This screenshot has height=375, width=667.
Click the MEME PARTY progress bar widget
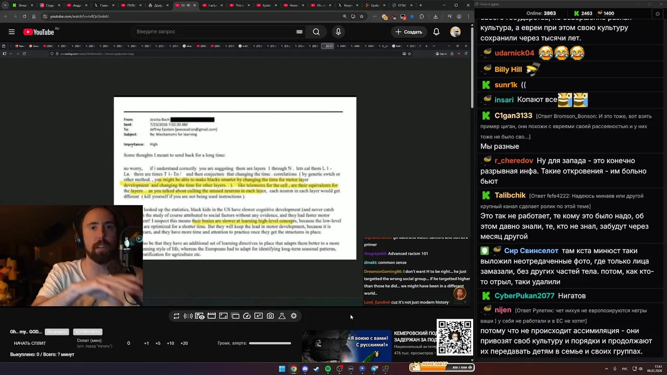point(441,367)
